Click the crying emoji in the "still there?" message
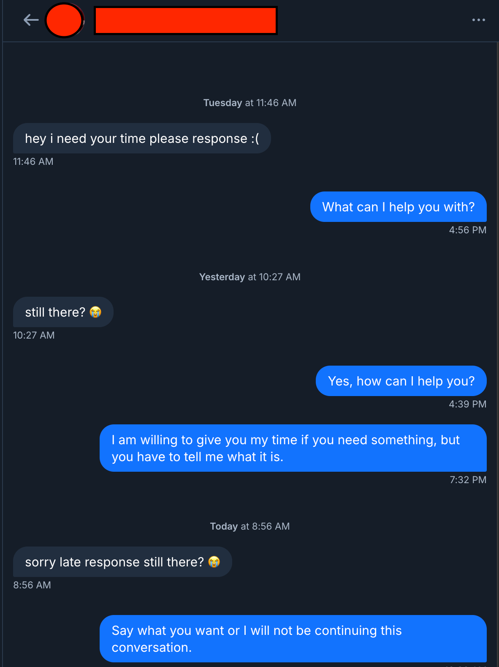Screen dimensions: 499x667 [96, 312]
